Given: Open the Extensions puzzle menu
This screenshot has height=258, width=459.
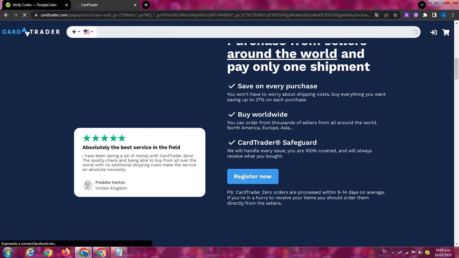Looking at the screenshot, I should click(x=425, y=15).
